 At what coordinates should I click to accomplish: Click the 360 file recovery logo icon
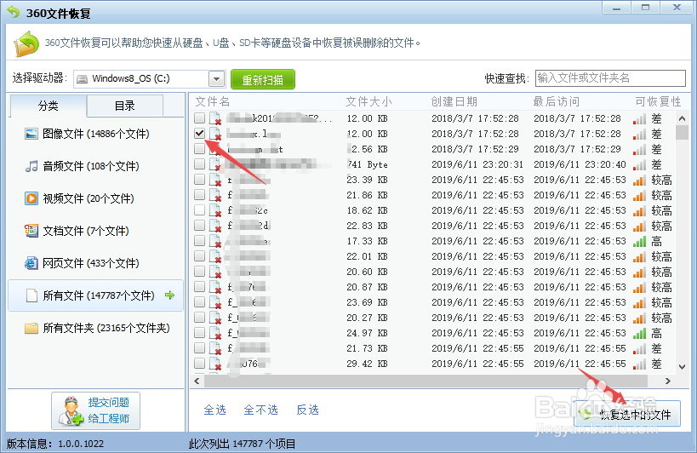[x=26, y=43]
